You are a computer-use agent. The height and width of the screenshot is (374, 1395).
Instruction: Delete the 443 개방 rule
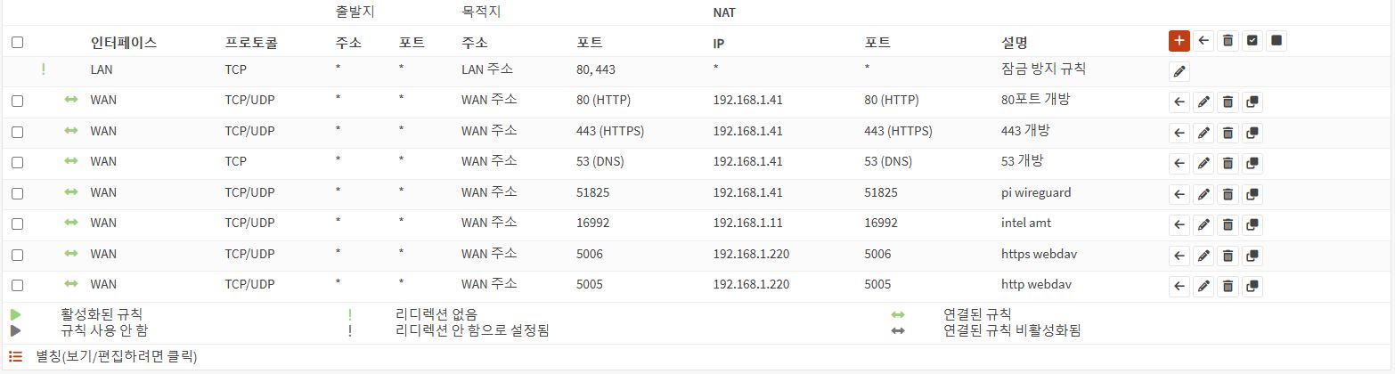click(x=1228, y=133)
